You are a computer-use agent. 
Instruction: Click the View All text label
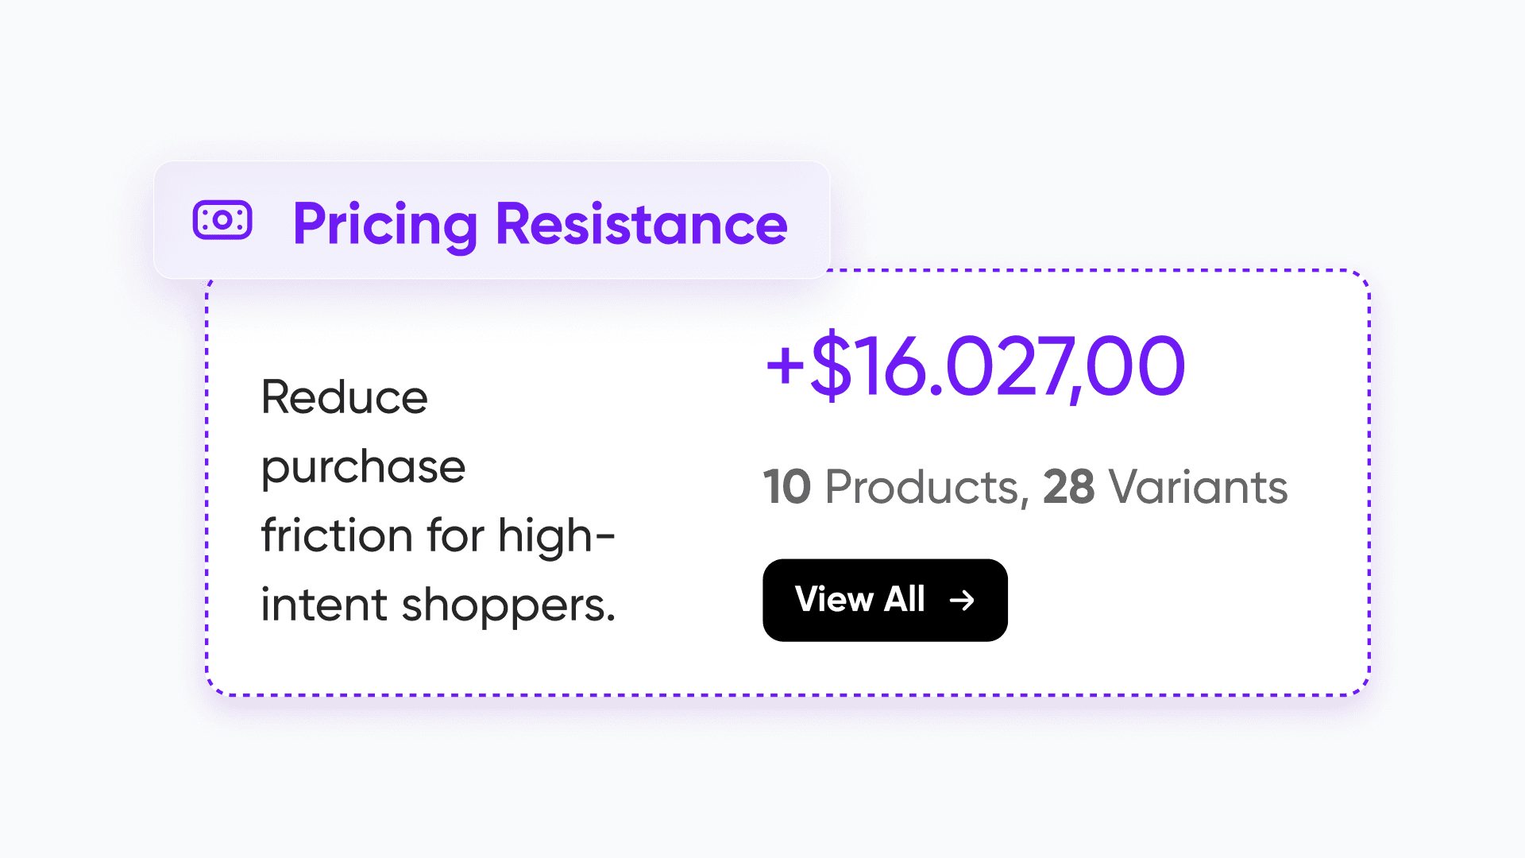click(860, 599)
